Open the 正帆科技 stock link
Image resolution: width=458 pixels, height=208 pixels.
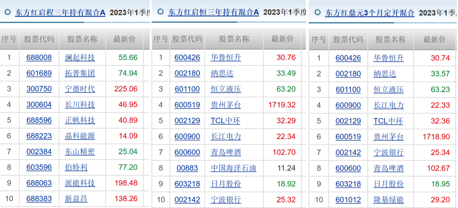(80, 120)
